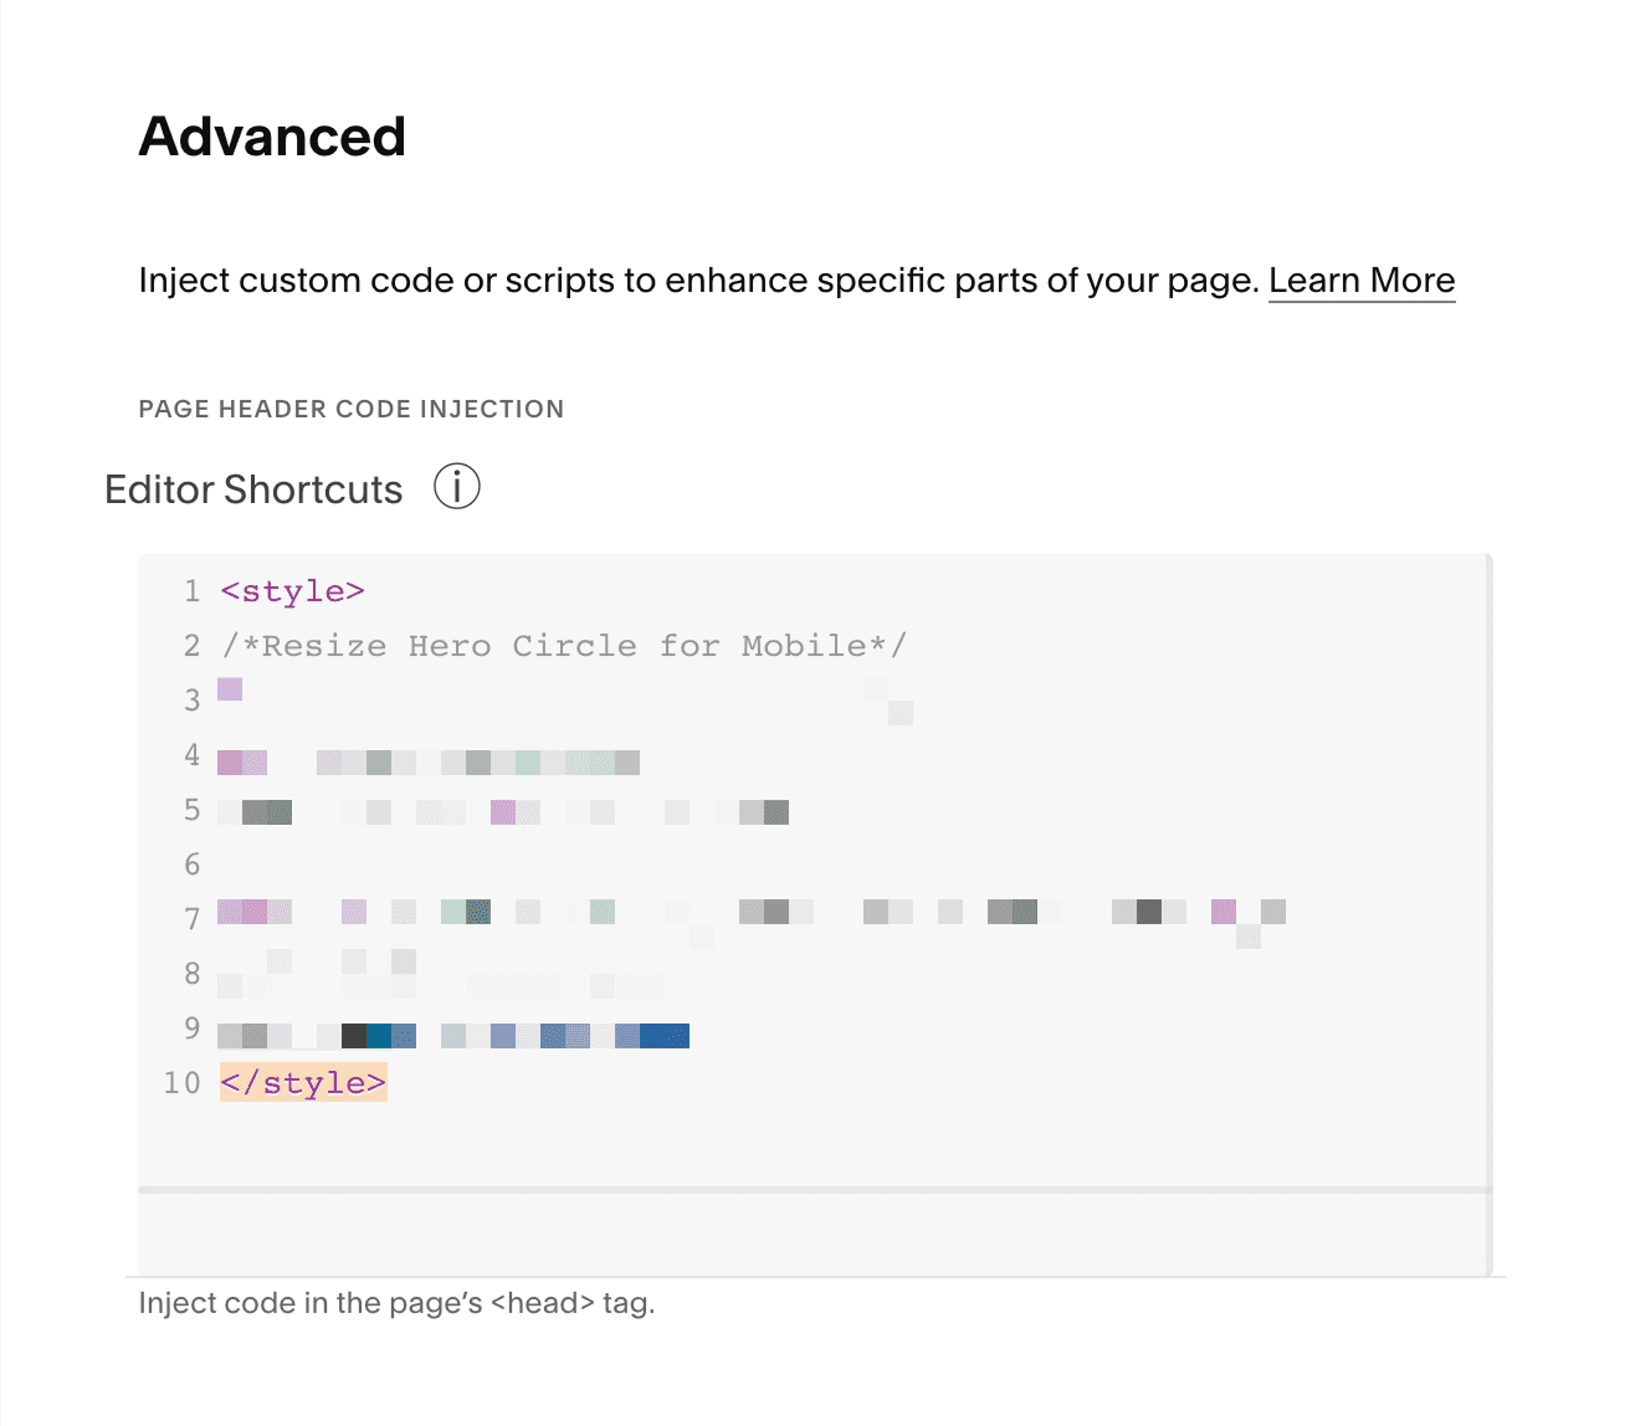Select line number 1 in the gutter

(x=191, y=591)
